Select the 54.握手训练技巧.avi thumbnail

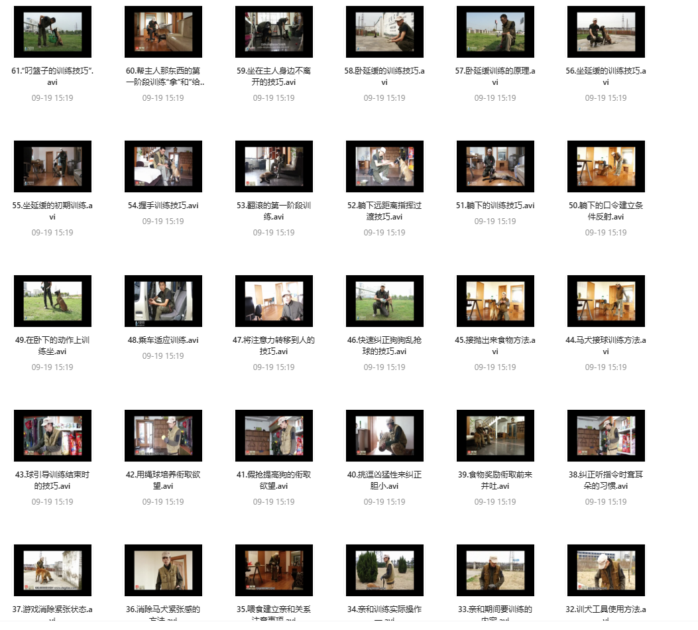pos(163,166)
